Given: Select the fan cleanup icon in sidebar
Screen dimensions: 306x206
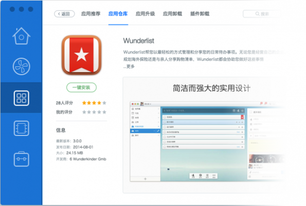Looking at the screenshot, I should pyautogui.click(x=21, y=66).
